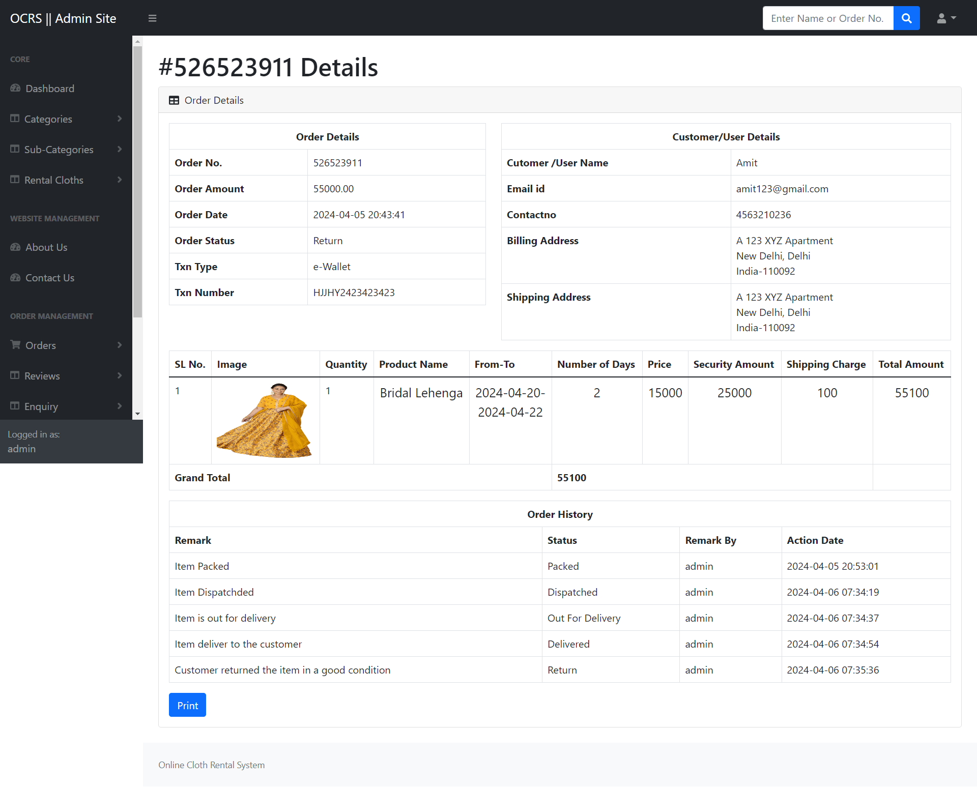Expand the Categories submenu chevron

click(120, 119)
